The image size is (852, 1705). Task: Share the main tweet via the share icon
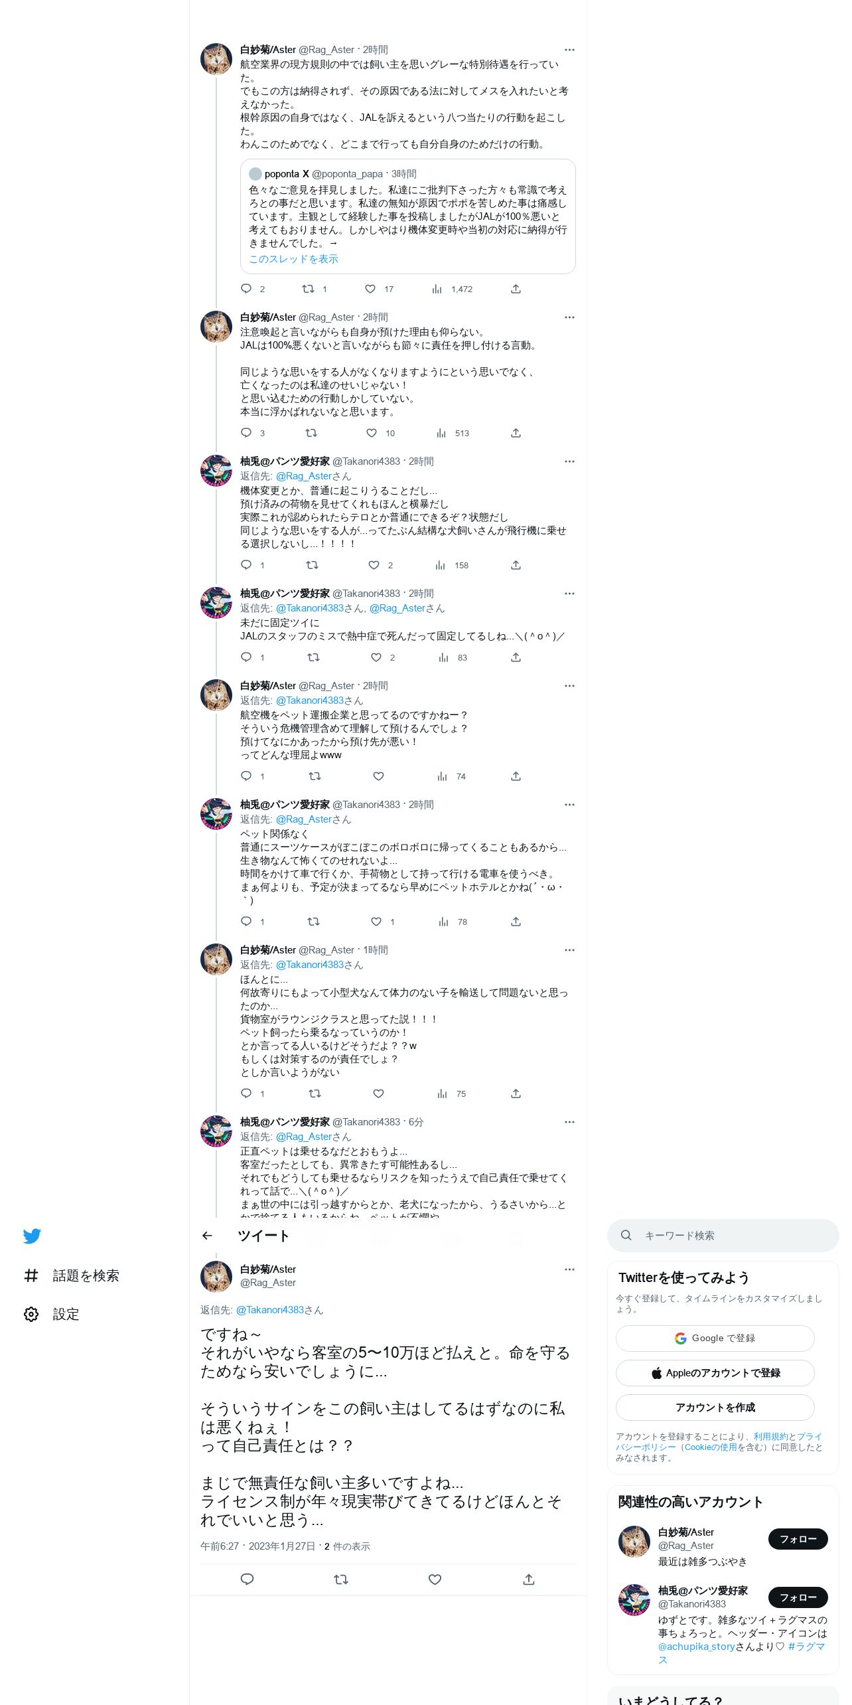pyautogui.click(x=529, y=1580)
